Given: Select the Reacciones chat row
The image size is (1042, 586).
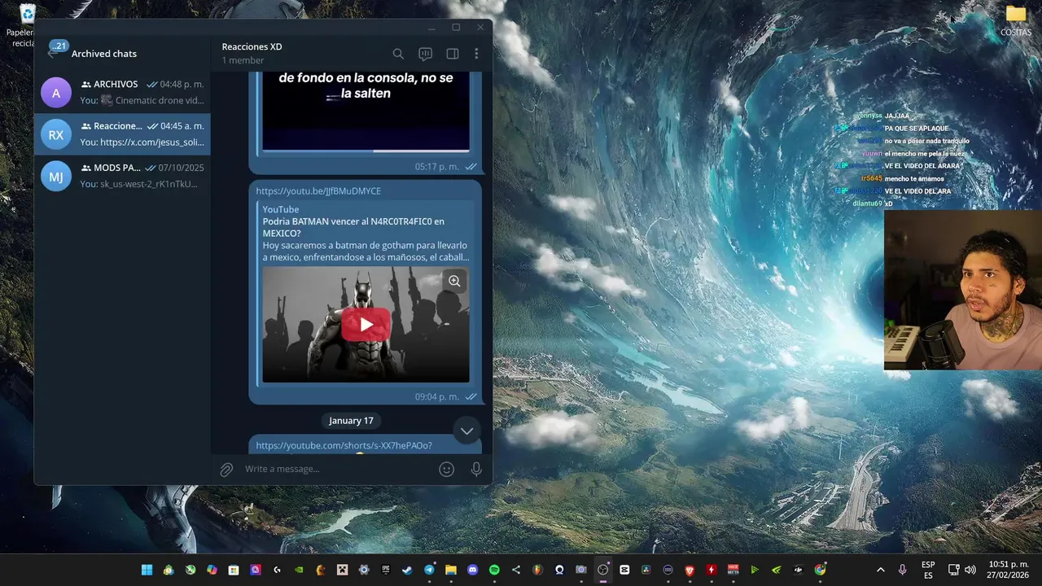Looking at the screenshot, I should click(x=122, y=134).
